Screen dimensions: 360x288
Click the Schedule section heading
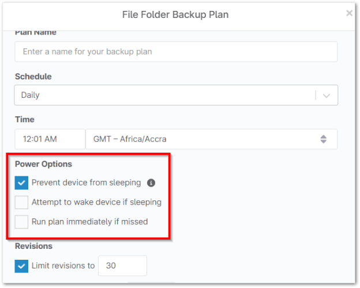pyautogui.click(x=33, y=77)
